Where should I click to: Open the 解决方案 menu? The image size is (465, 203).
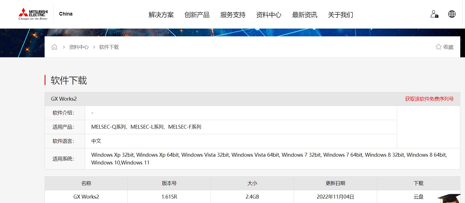pyautogui.click(x=161, y=15)
